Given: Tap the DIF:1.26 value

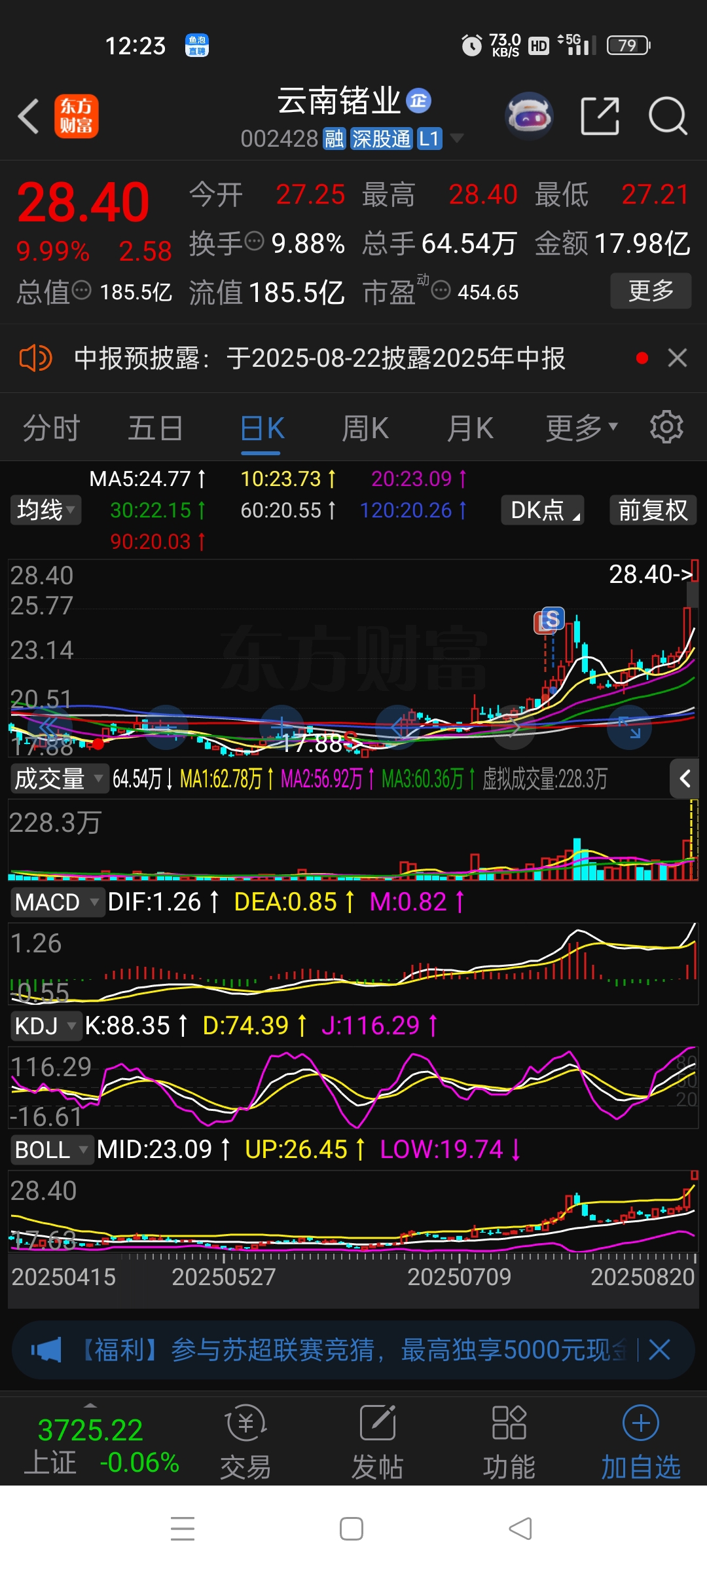Looking at the screenshot, I should tap(163, 902).
